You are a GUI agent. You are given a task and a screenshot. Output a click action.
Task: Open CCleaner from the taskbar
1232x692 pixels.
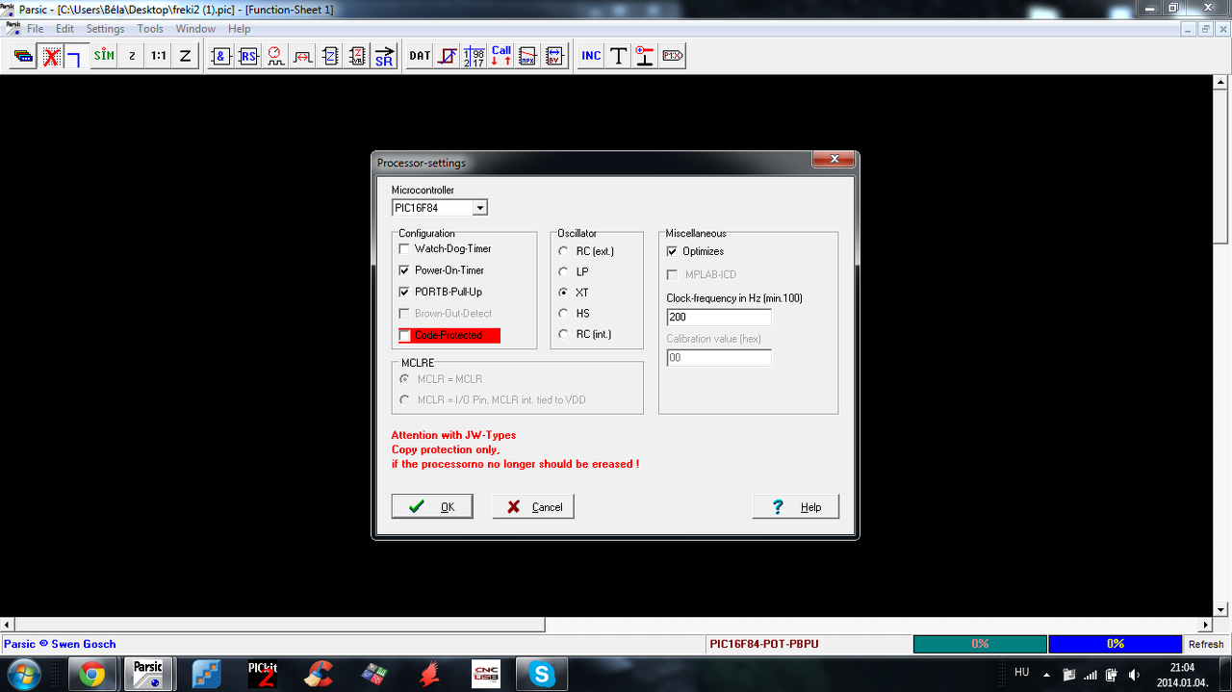(x=319, y=674)
